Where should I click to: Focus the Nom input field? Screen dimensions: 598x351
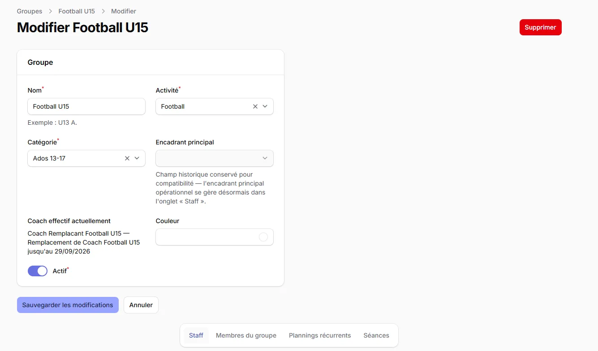pyautogui.click(x=86, y=106)
